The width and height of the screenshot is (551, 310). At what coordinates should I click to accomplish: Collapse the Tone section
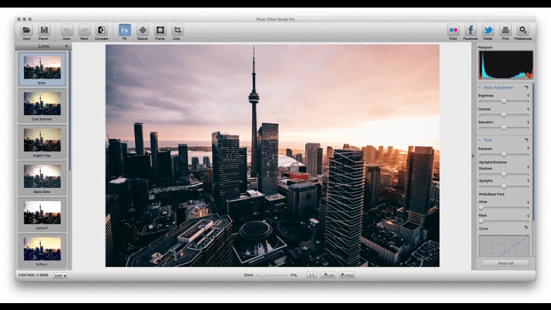pos(480,140)
